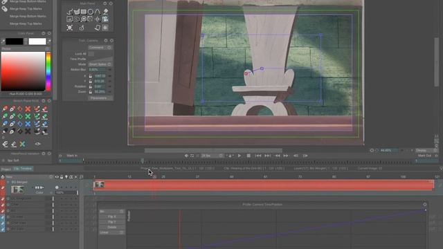Select the rectangular selection tool in Main Panel
Image resolution: width=443 pixels, height=249 pixels.
coord(69,19)
